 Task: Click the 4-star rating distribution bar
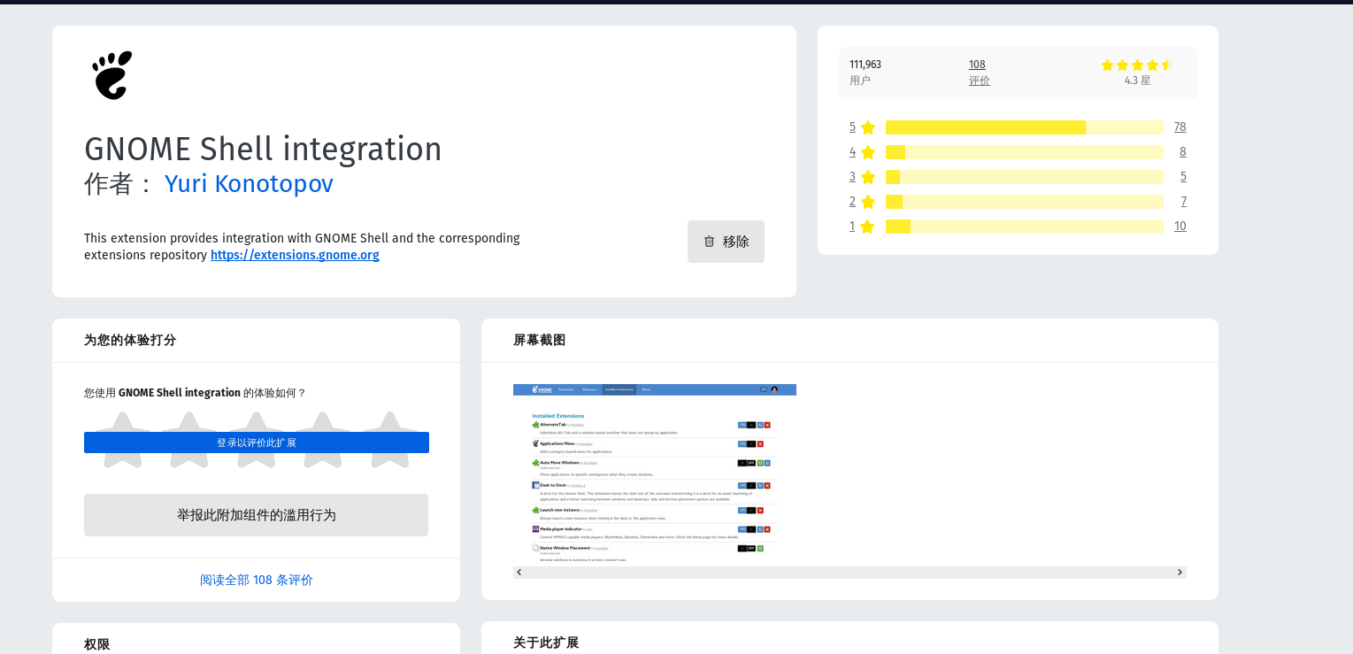click(x=1025, y=152)
